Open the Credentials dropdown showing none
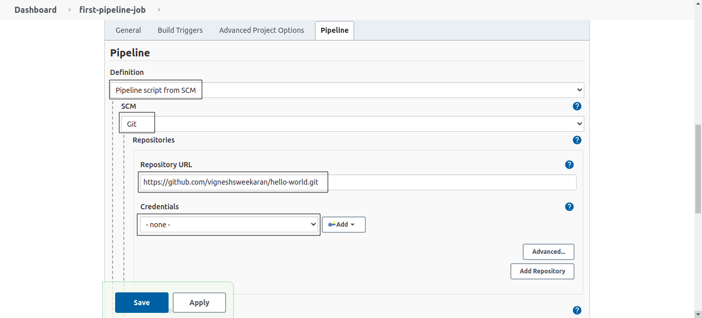Viewport: 702px width, 318px height. [229, 224]
